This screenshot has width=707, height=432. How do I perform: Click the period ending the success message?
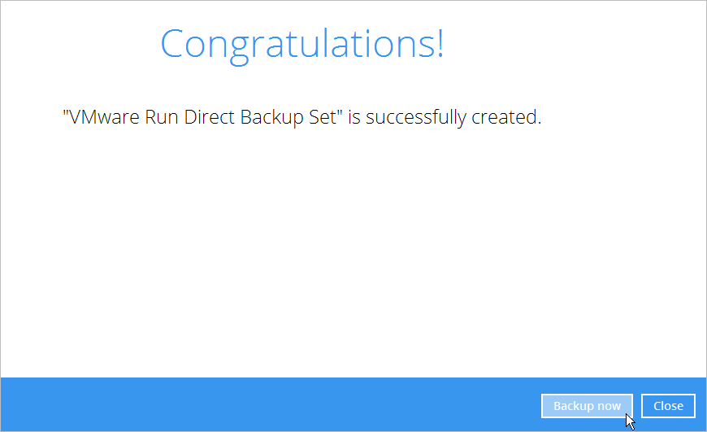coord(539,124)
